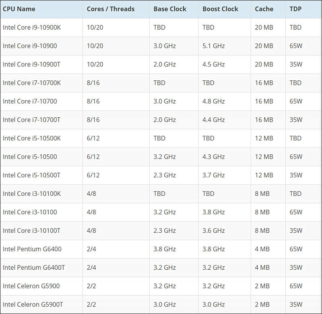Click cache value of Pentium G6400T row
Screen dimensions: 322x314
tap(262, 267)
